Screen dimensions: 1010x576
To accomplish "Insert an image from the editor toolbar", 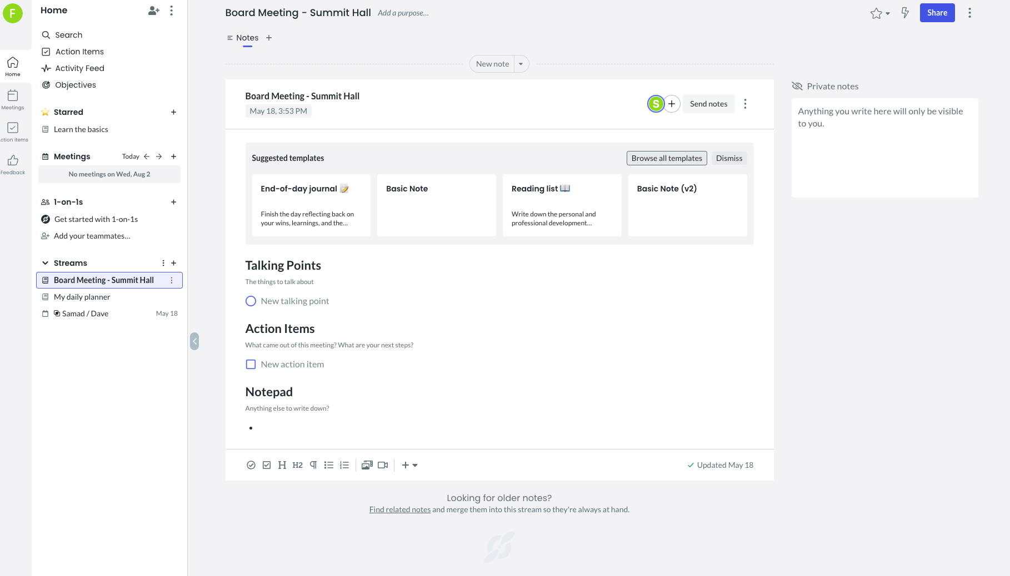I will point(367,465).
